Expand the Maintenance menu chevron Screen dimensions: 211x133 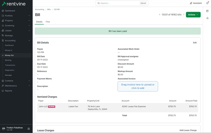(29, 86)
